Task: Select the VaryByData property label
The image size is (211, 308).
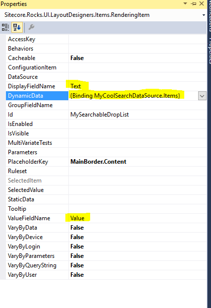Action: (23, 228)
